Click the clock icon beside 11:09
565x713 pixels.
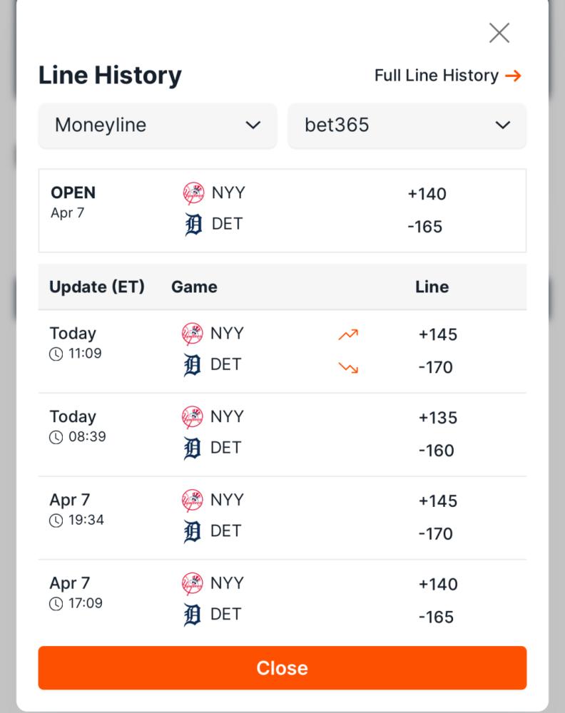pos(56,354)
